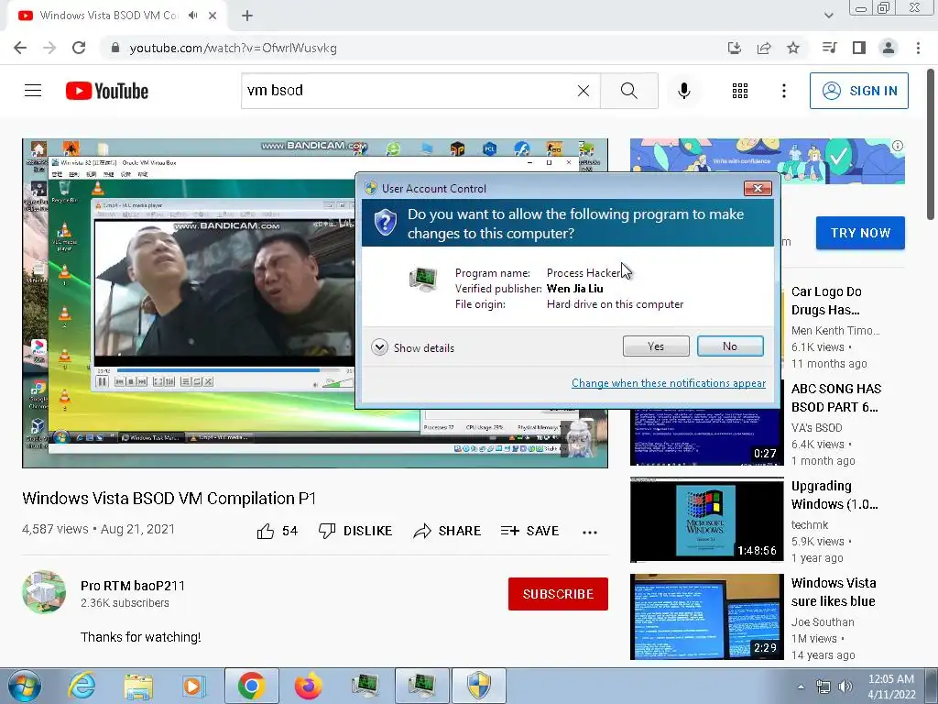Open YouTube apps grid icon
This screenshot has width=938, height=704.
point(740,91)
